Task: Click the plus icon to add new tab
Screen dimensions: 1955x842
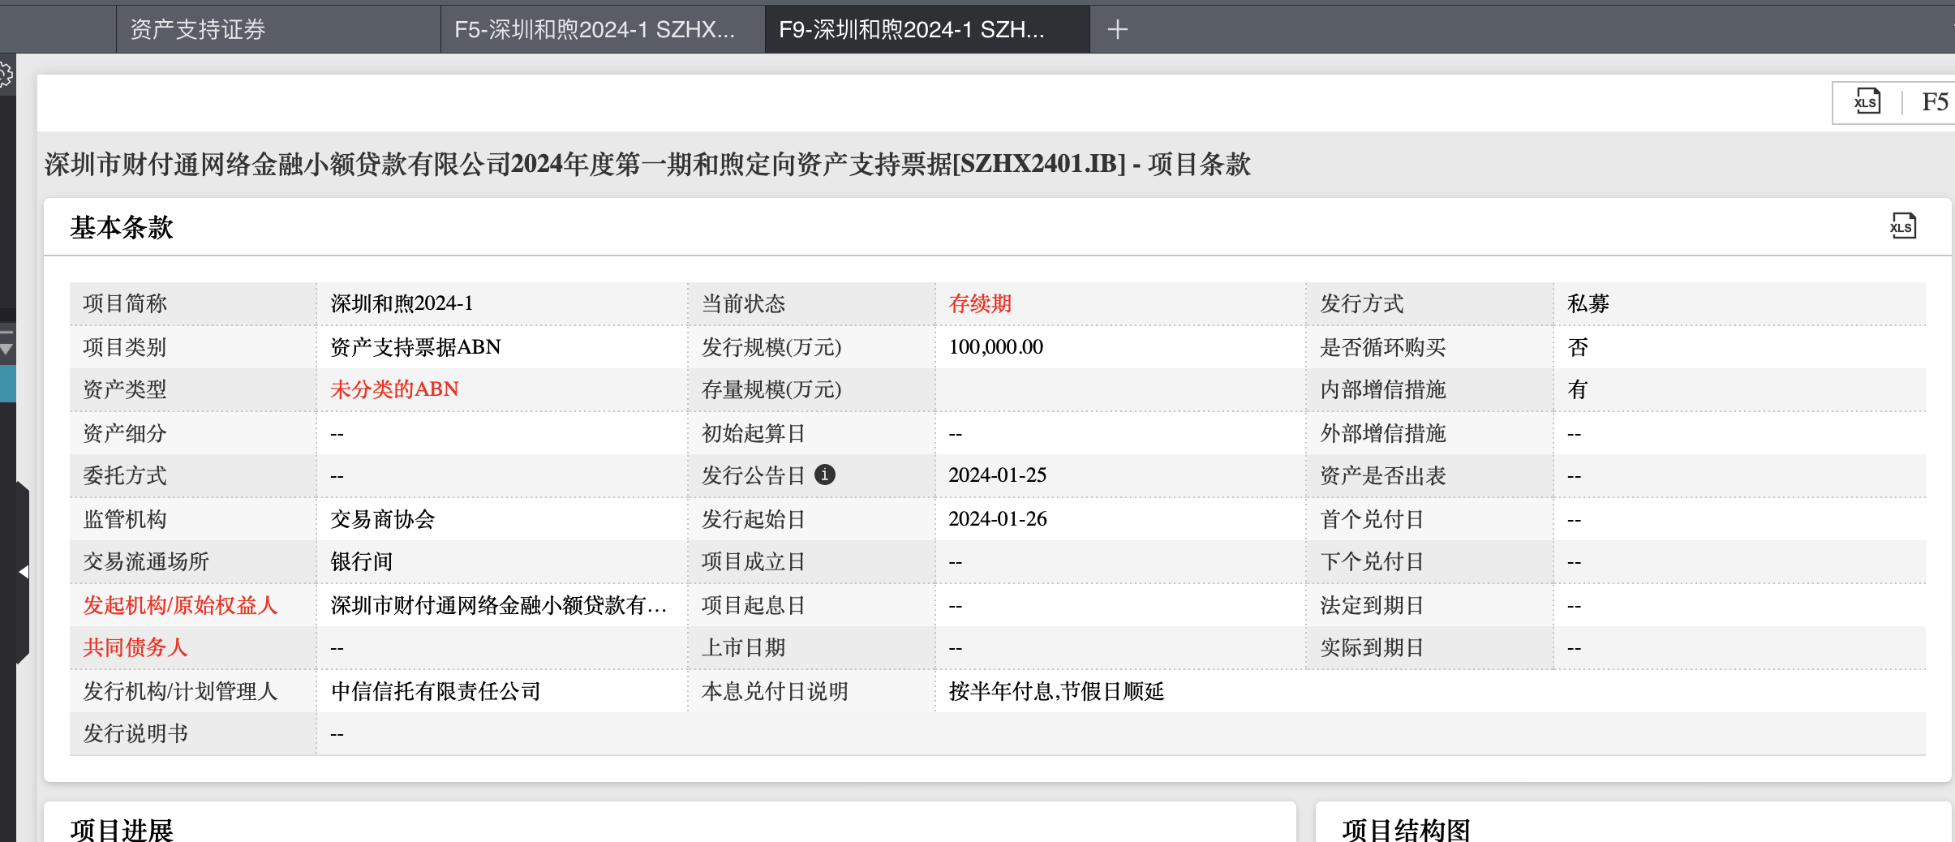Action: tap(1117, 30)
